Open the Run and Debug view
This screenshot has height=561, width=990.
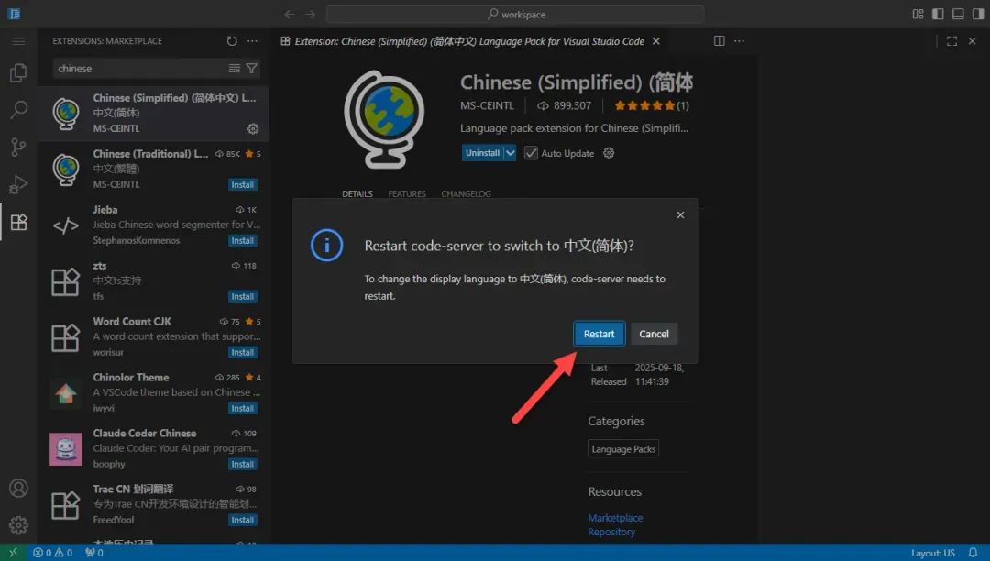(x=18, y=184)
